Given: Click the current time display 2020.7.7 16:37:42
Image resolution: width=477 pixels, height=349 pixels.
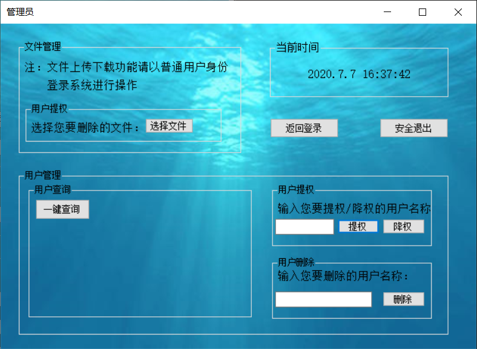Looking at the screenshot, I should pos(359,74).
